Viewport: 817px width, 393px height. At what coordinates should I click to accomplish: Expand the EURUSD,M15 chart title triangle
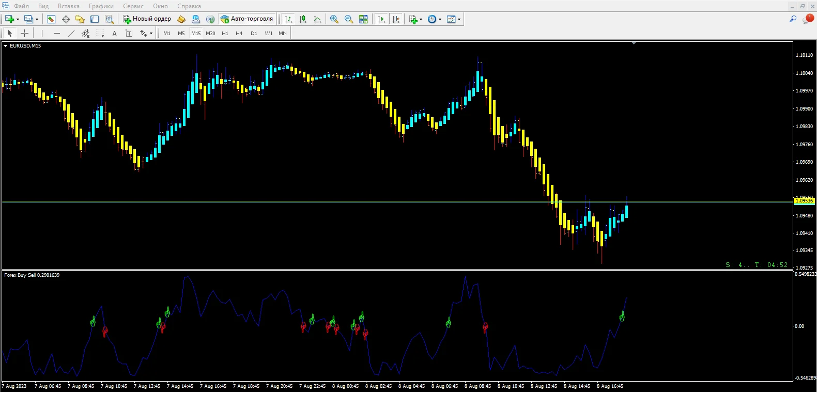tap(6, 46)
